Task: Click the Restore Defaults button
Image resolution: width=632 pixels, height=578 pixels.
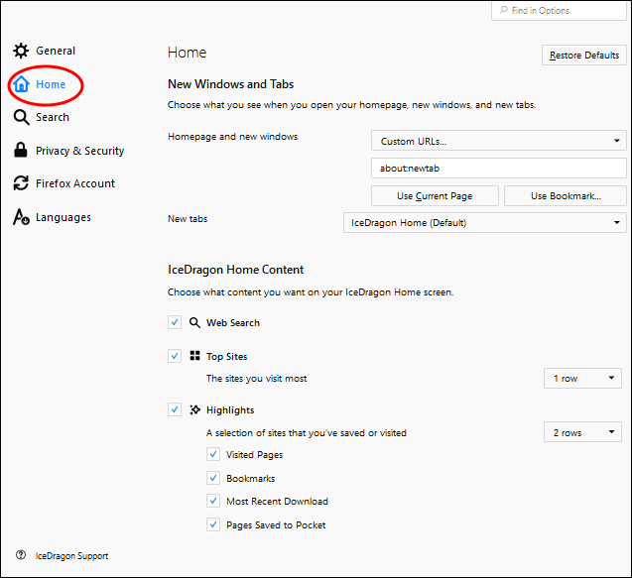Action: coord(584,56)
